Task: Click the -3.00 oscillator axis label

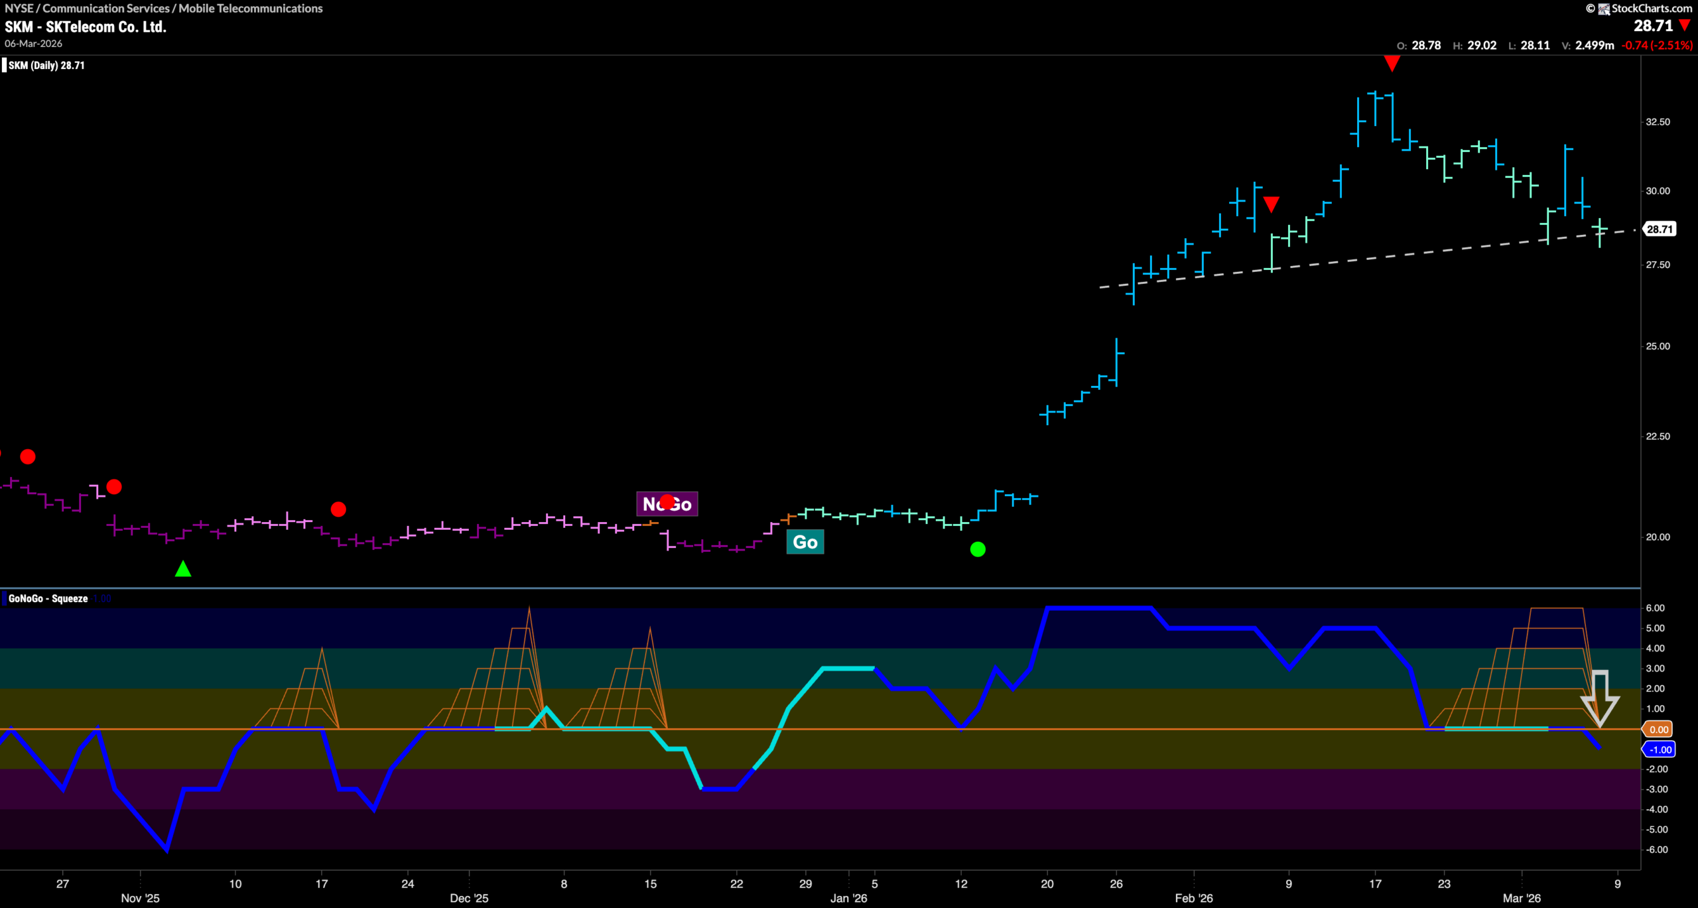Action: (1657, 789)
